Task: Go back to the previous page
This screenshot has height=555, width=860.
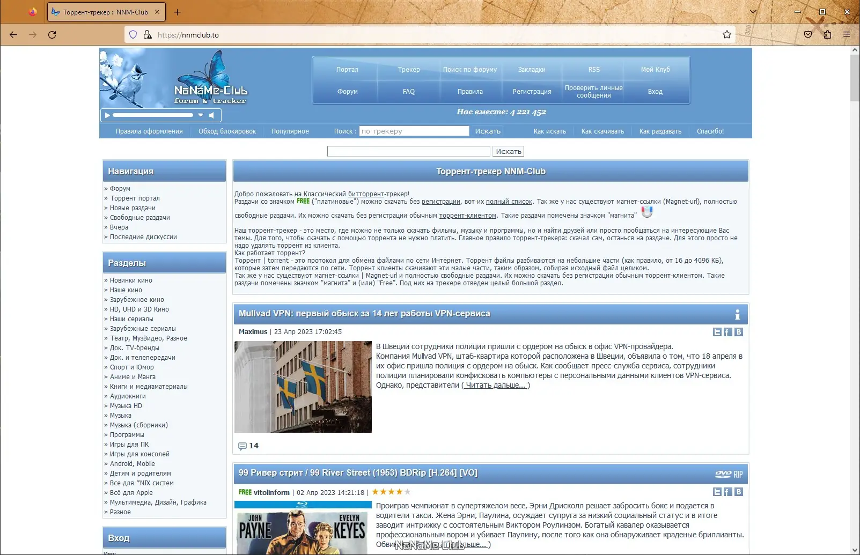Action: pos(13,35)
